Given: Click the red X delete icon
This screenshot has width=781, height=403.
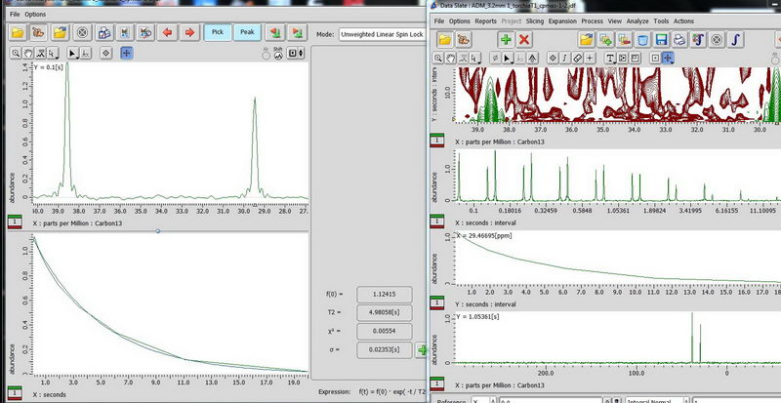Looking at the screenshot, I should [525, 40].
